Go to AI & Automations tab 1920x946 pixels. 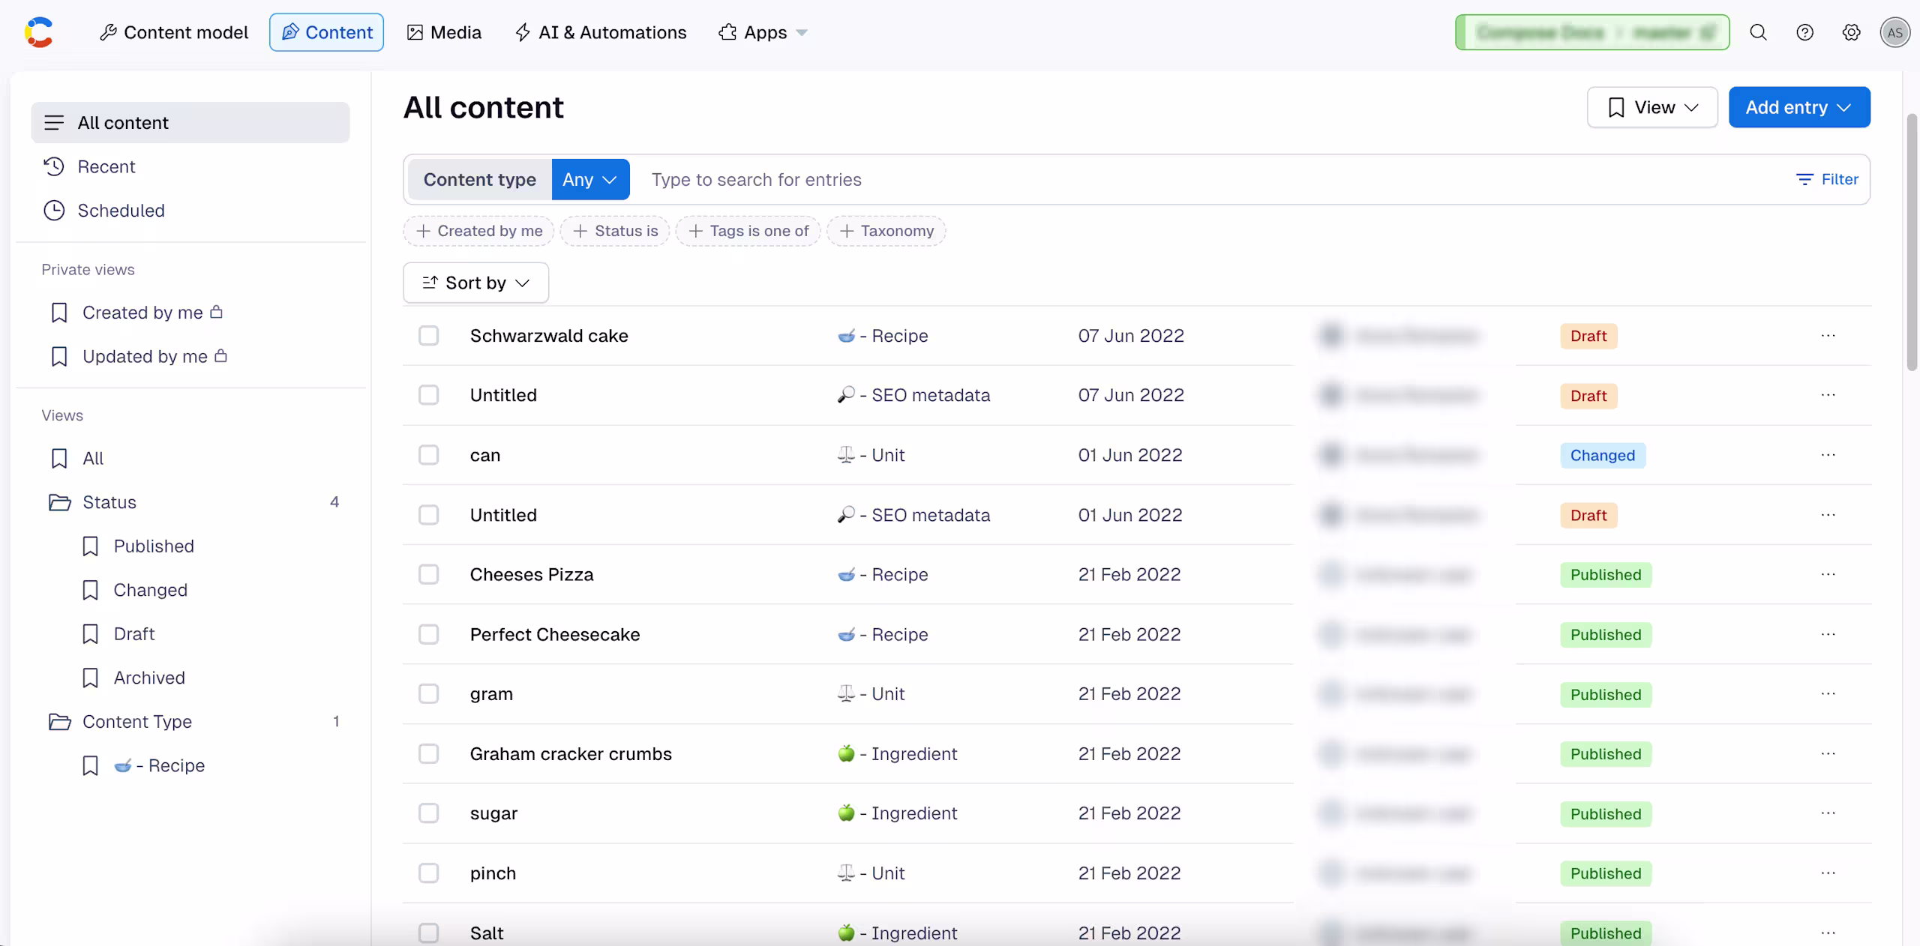click(601, 32)
